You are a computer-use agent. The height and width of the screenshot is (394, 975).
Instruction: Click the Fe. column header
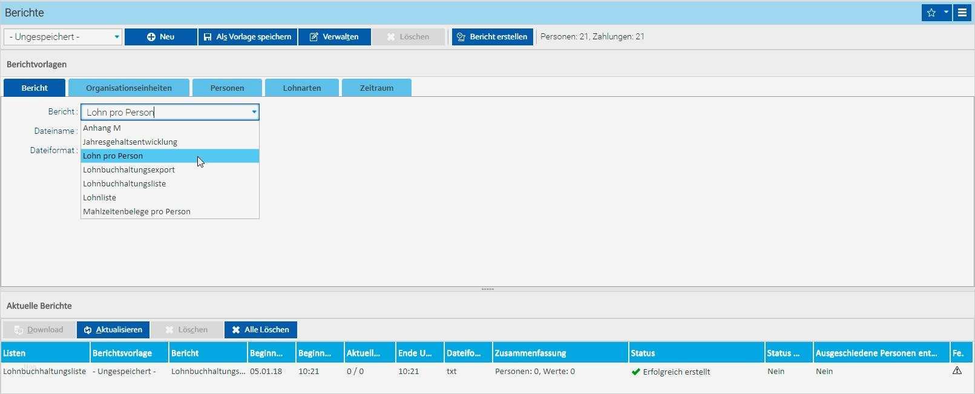[962, 353]
